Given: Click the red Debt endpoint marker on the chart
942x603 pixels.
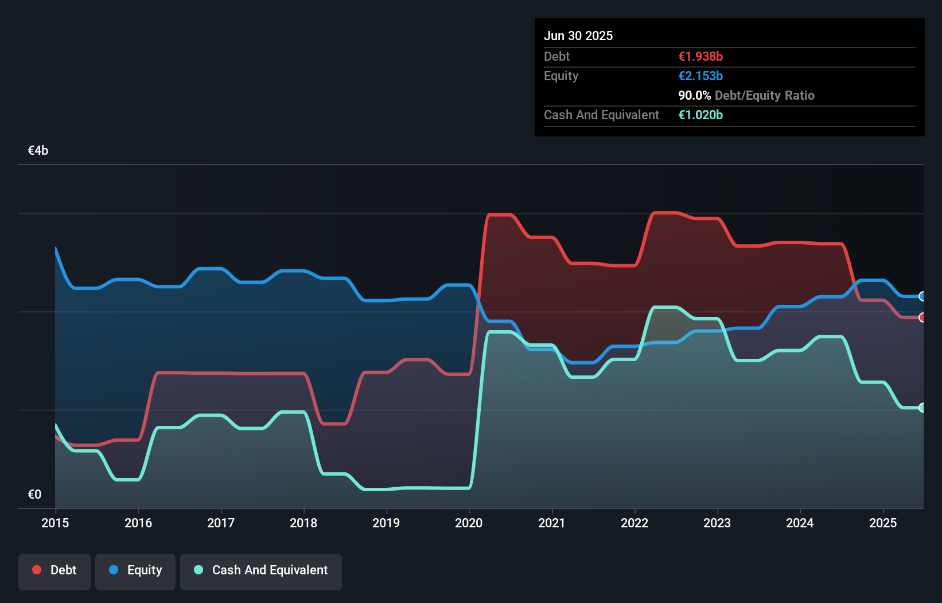Looking at the screenshot, I should click(x=922, y=317).
